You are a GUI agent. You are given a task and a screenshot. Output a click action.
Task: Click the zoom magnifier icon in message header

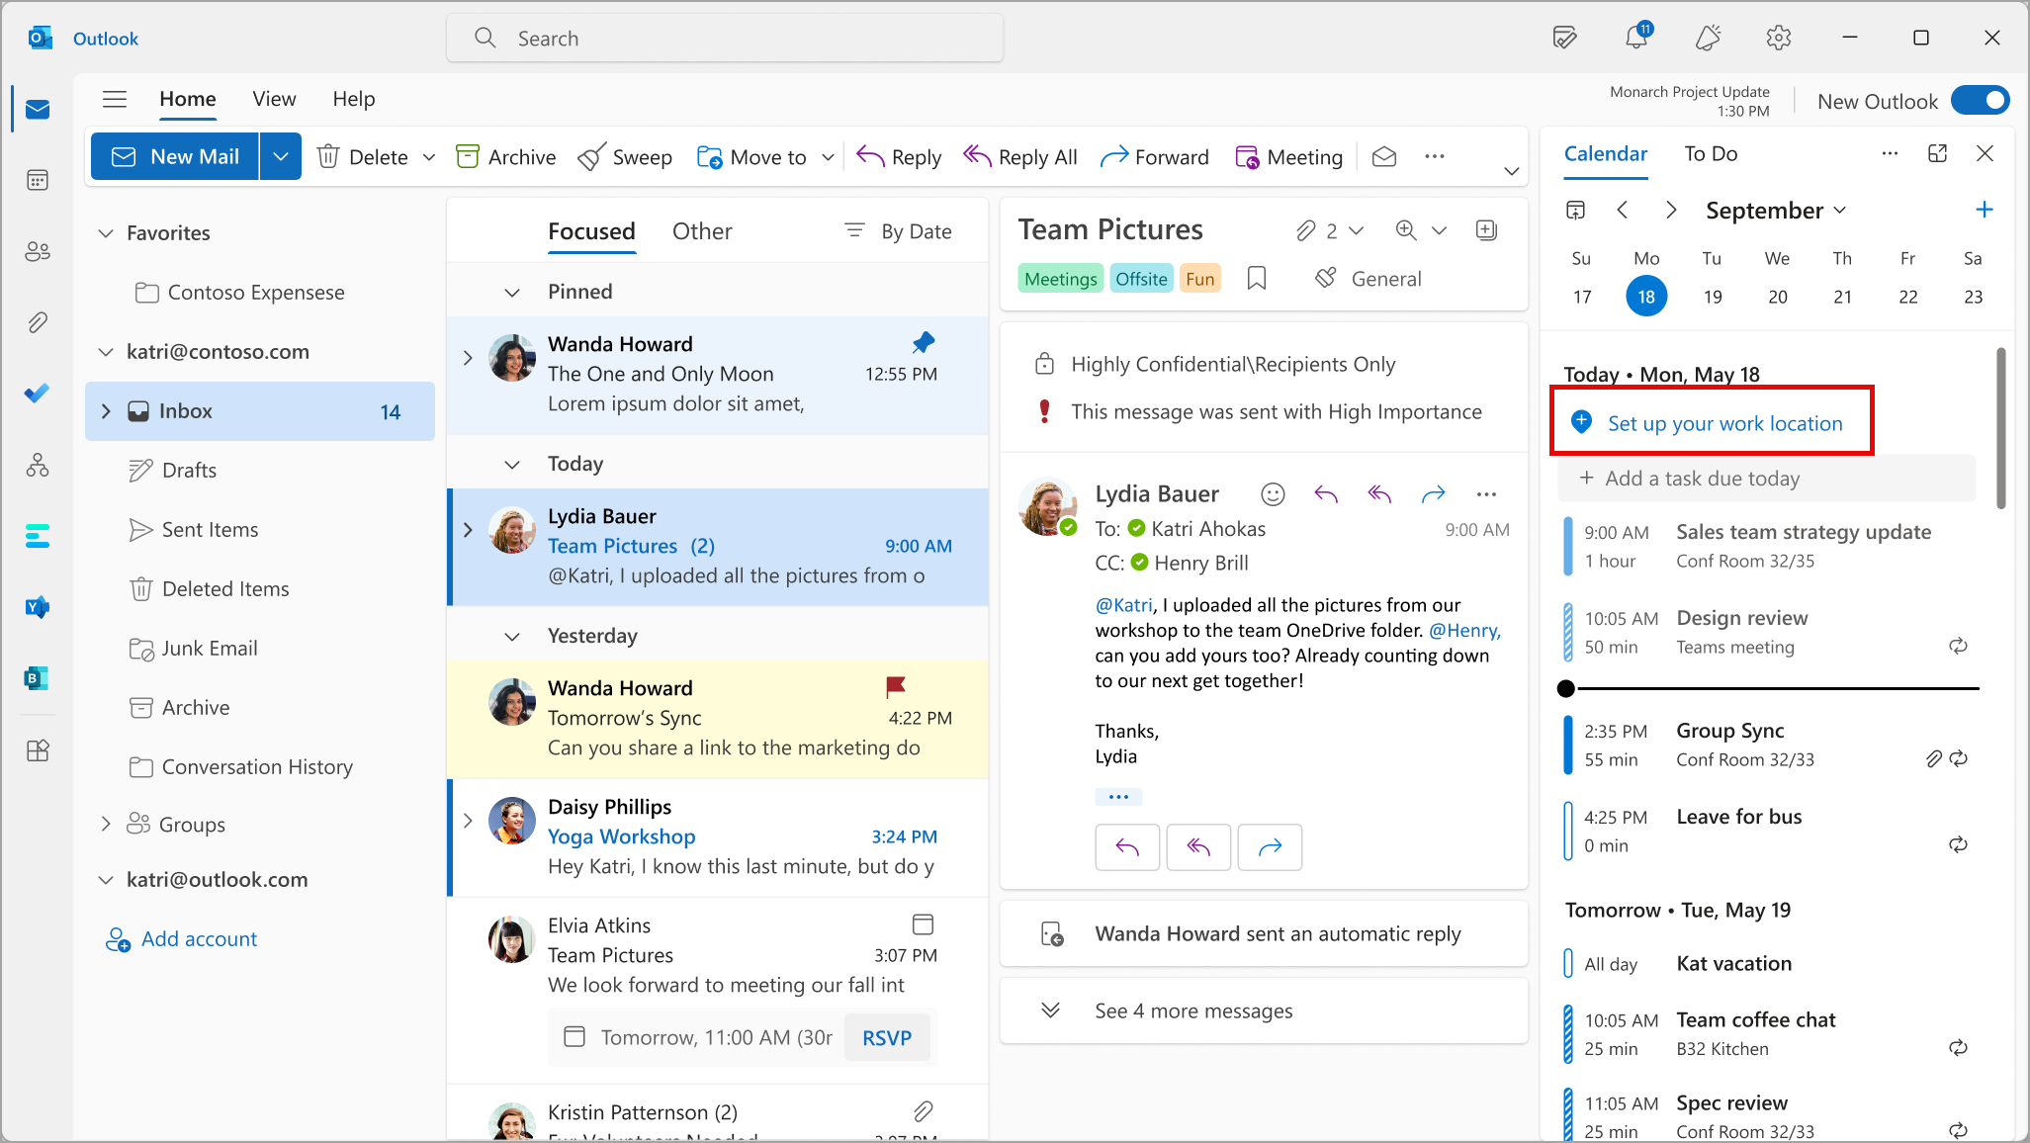1406,230
